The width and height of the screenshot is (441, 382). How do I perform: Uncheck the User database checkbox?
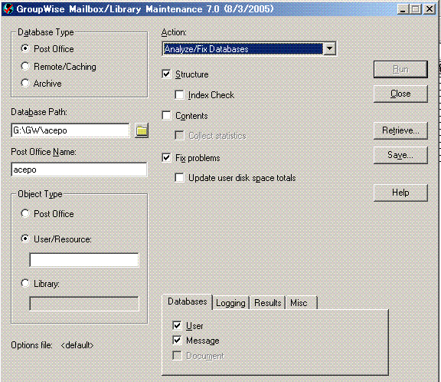tap(177, 326)
